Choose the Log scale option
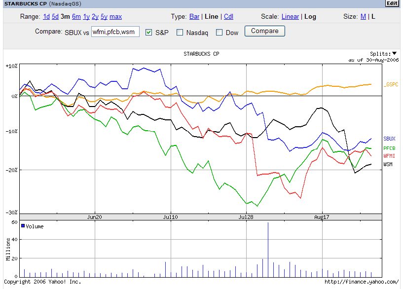The height and width of the screenshot is (289, 403). (x=310, y=17)
